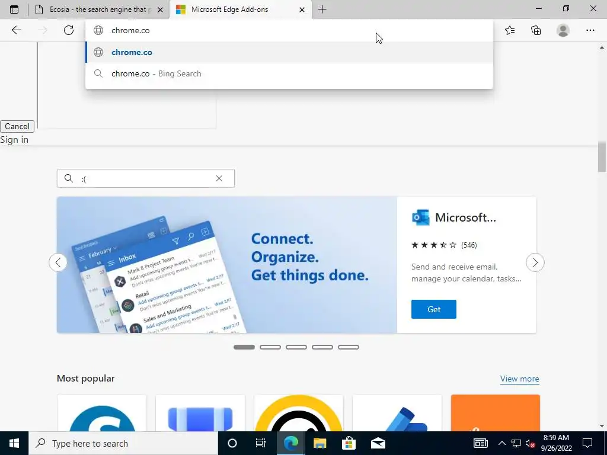Open the second Most popular blue add-on card
The height and width of the screenshot is (455, 607).
pos(200,413)
